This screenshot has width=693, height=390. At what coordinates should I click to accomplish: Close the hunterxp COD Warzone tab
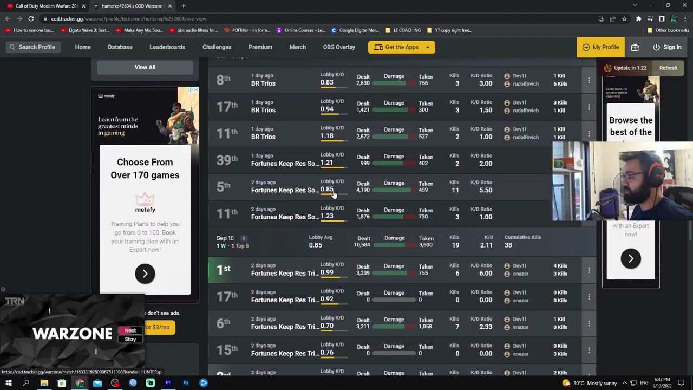tap(170, 6)
